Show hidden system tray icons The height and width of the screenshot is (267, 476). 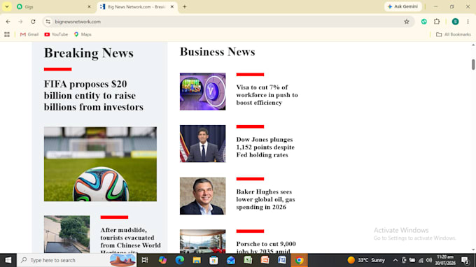point(395,260)
